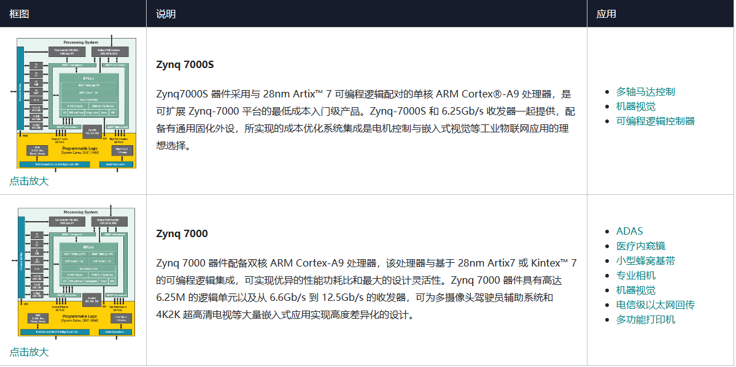736x367 pixels.
Task: Open the 多功能打印机 link
Action: point(645,320)
